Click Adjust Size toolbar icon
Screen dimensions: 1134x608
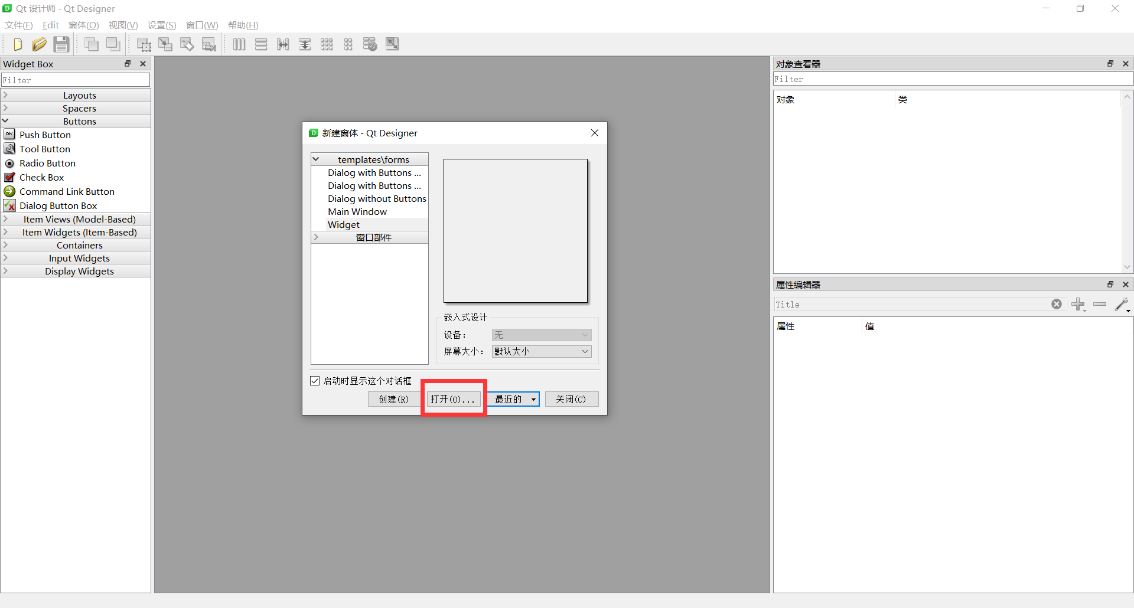point(392,44)
